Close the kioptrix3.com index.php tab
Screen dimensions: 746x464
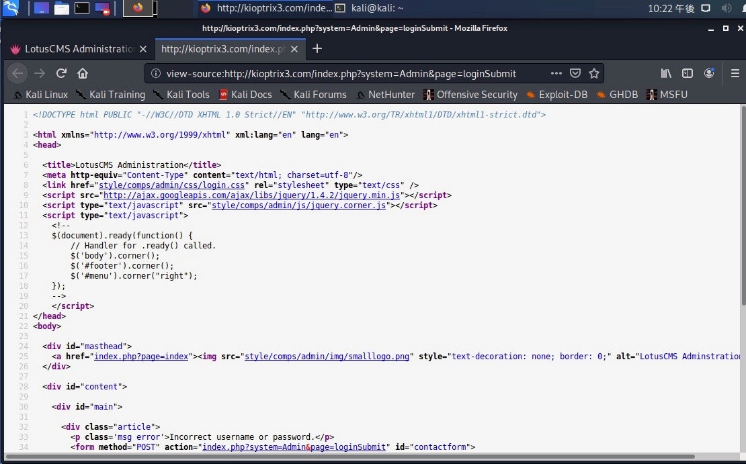[294, 49]
